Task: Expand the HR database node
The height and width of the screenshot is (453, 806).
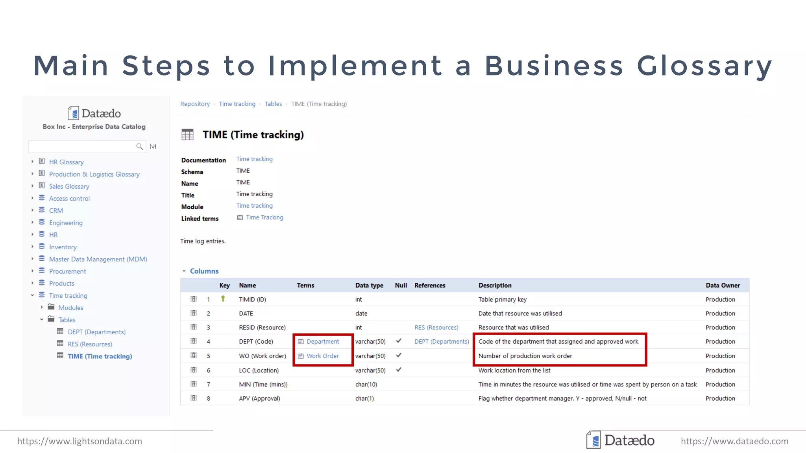Action: pyautogui.click(x=32, y=234)
